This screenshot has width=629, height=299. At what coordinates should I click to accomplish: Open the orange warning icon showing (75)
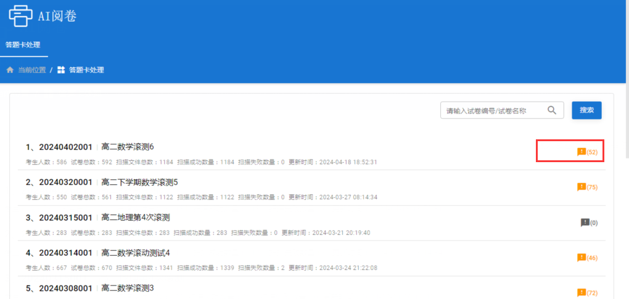581,187
